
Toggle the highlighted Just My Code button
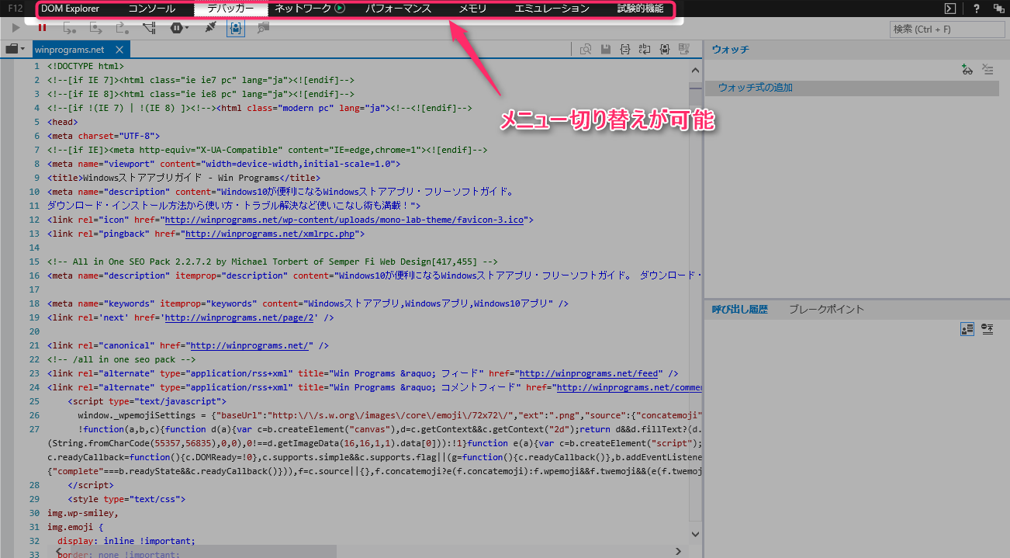[x=236, y=28]
